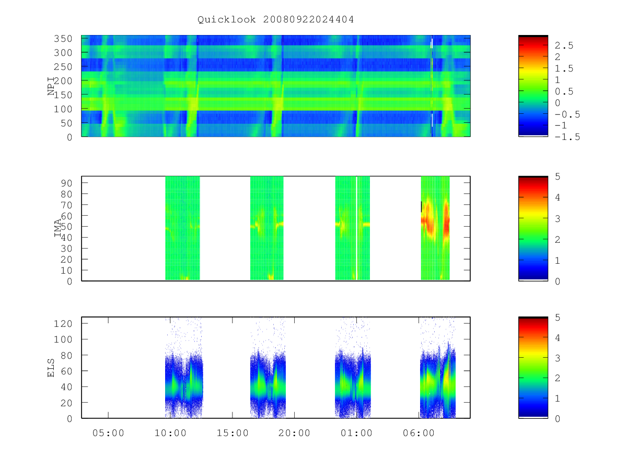The width and height of the screenshot is (627, 470).
Task: Select the IMA axis label
Action: click(58, 228)
